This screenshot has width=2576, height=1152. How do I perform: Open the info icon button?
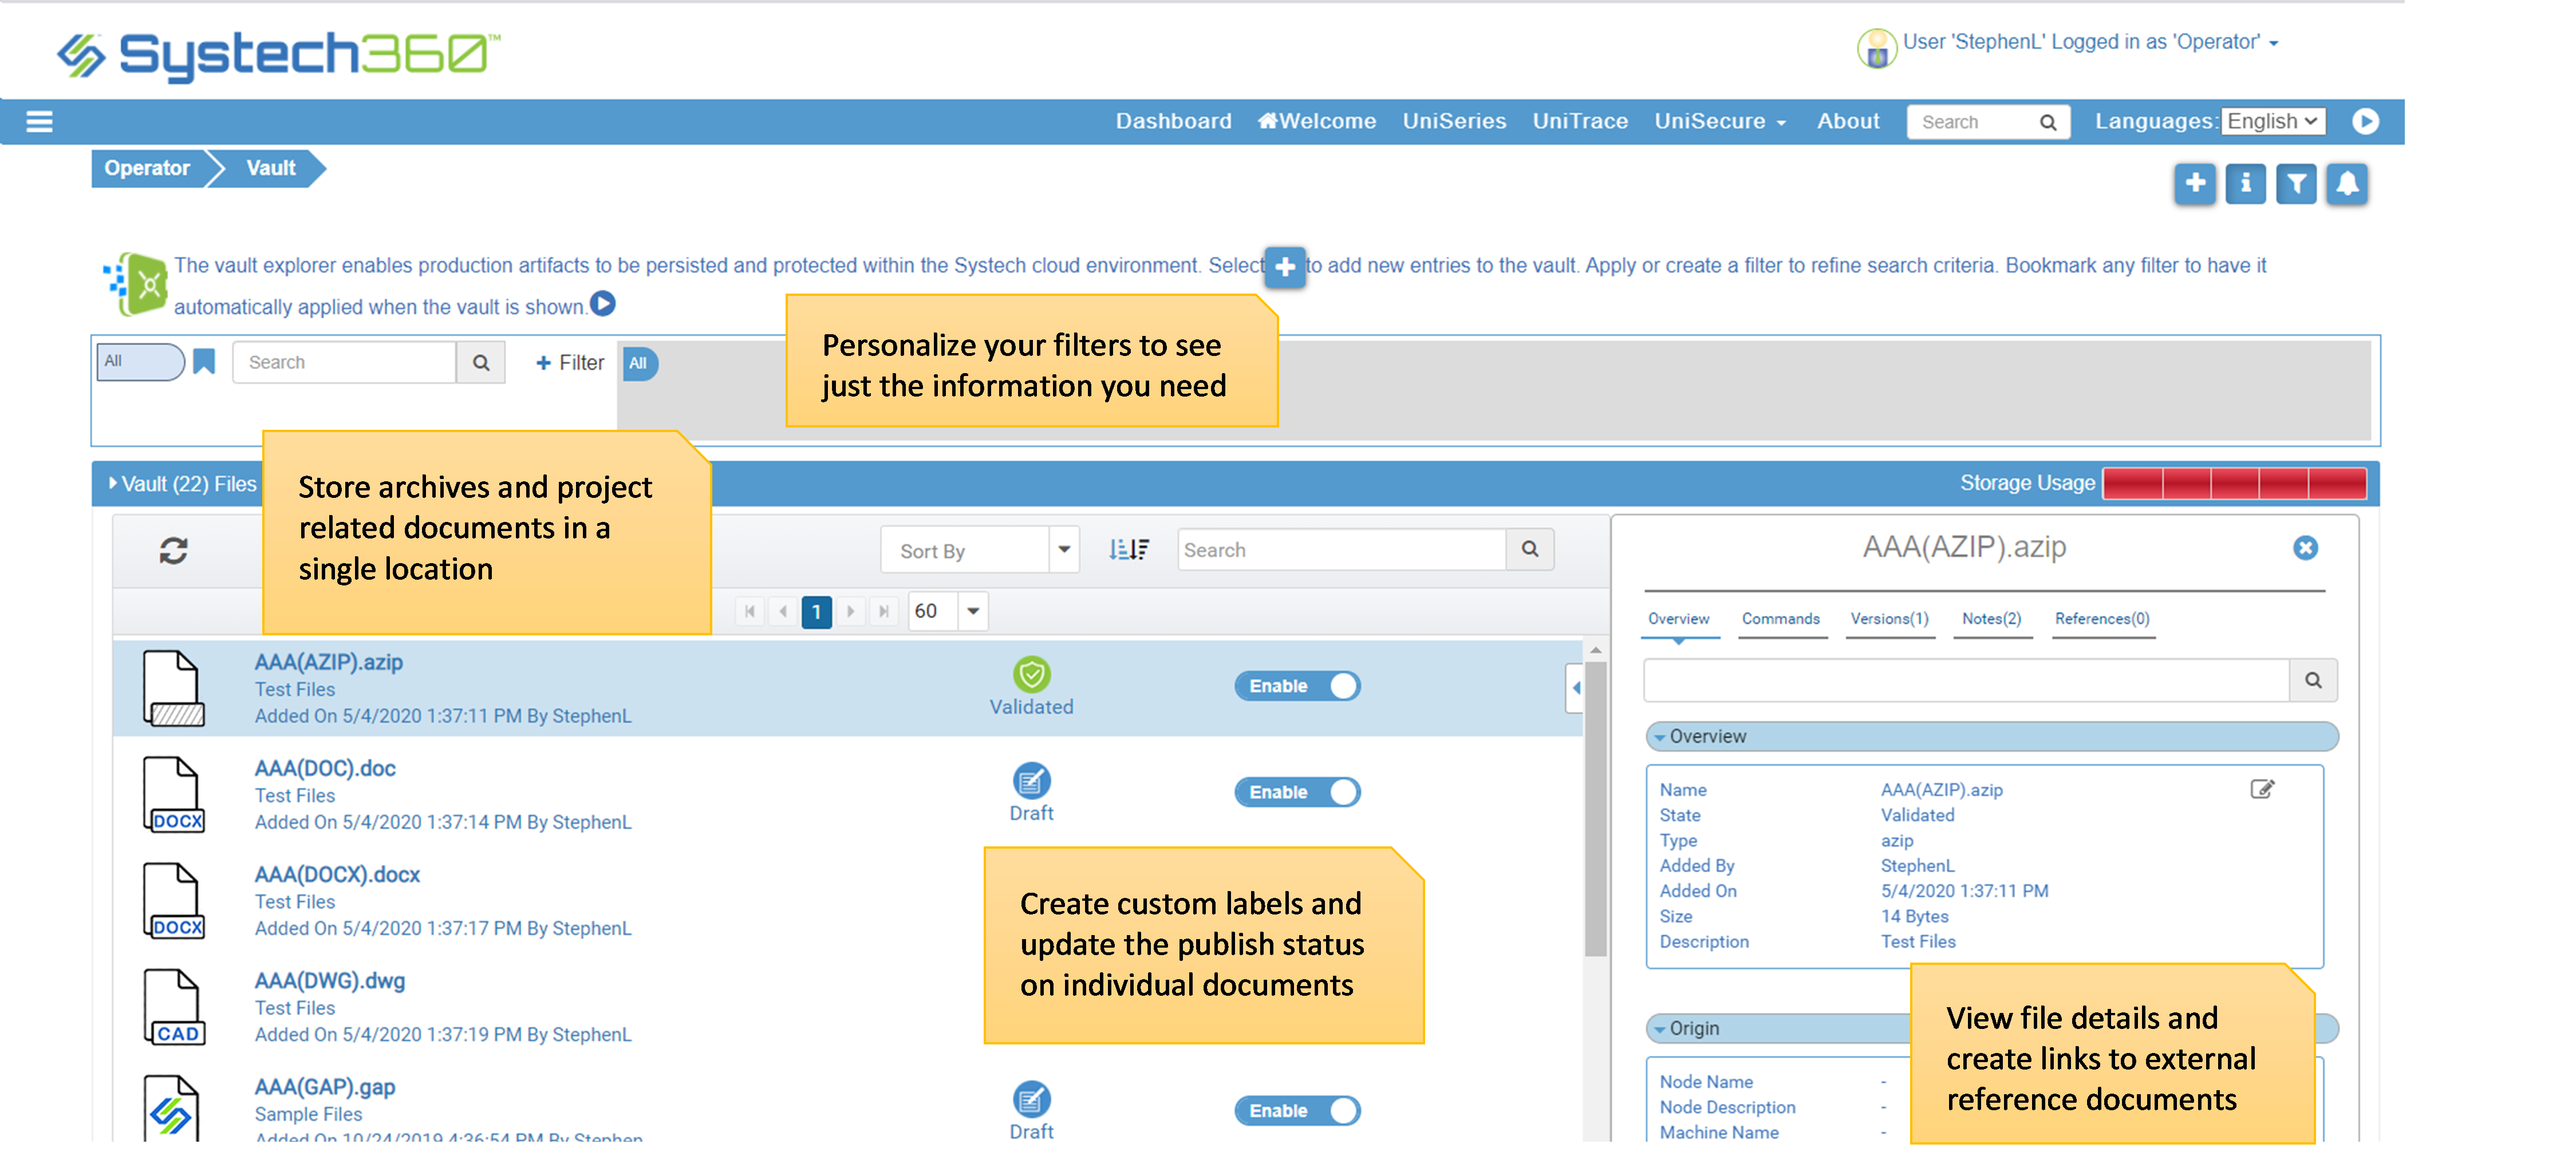[x=2246, y=184]
